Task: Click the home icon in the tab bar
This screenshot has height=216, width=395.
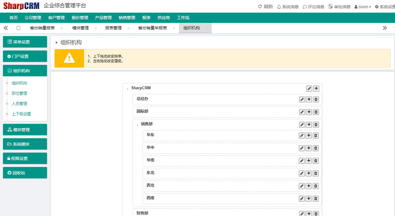Action: (18, 28)
